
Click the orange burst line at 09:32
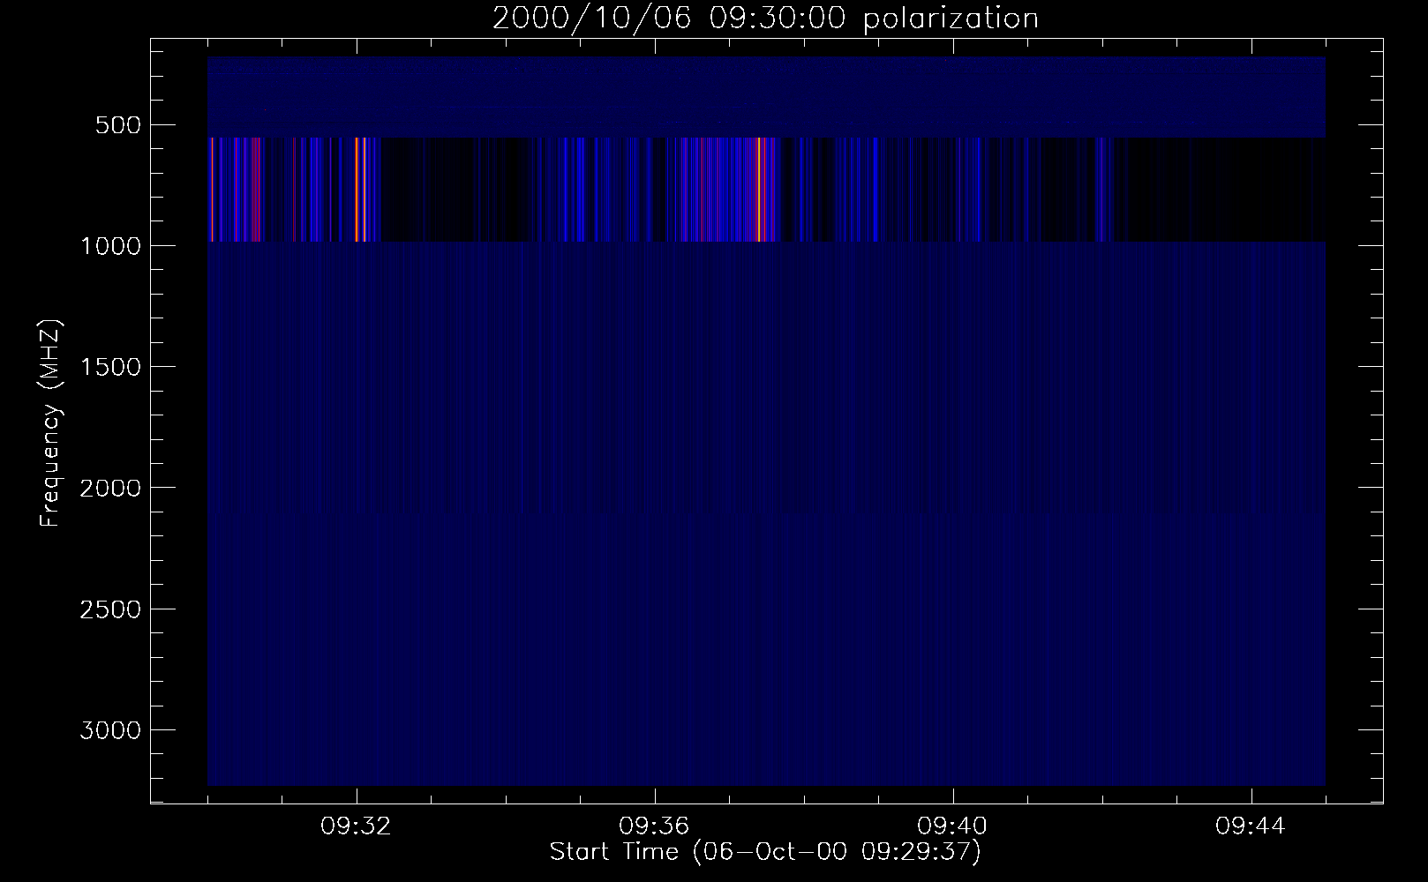pos(356,190)
